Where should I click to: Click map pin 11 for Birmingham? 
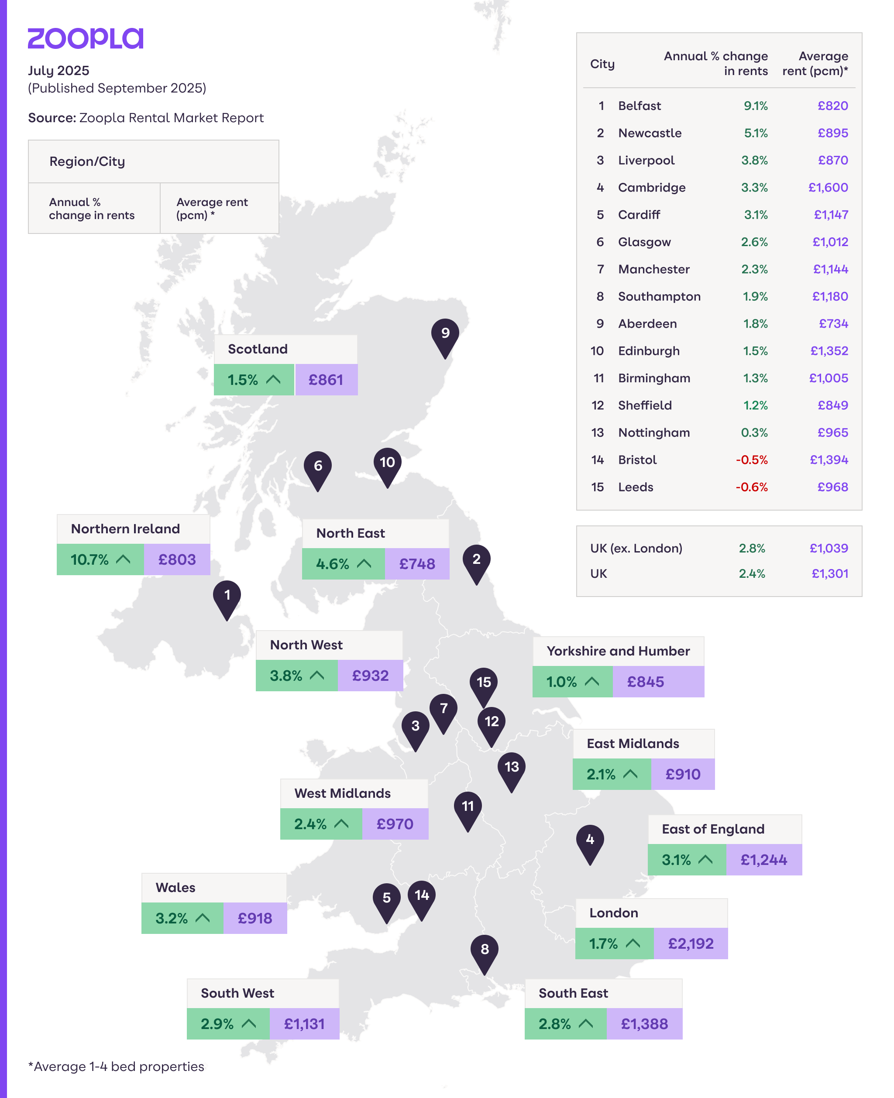[468, 807]
